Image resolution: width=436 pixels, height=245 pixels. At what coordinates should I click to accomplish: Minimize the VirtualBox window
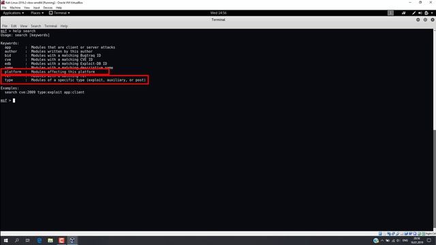tap(410, 2)
